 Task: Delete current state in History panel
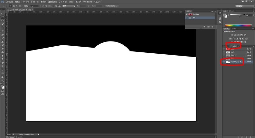click(x=212, y=27)
